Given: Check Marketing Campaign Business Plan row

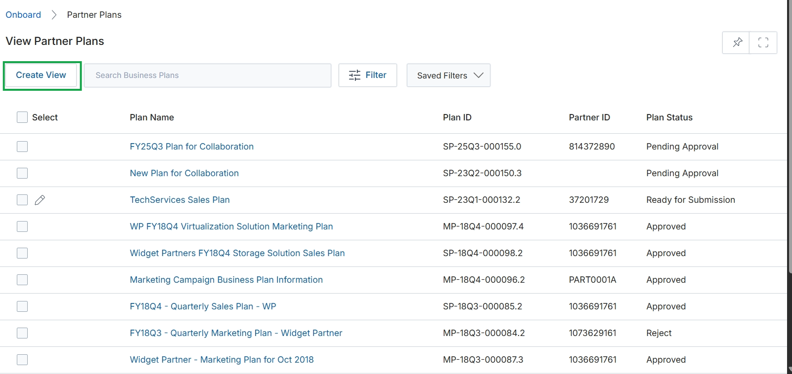Looking at the screenshot, I should (x=22, y=280).
